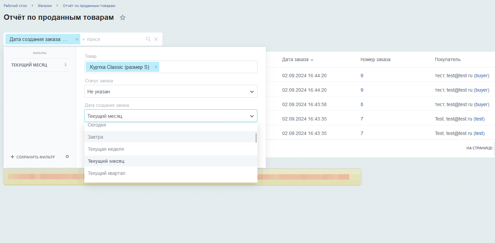495x243 pixels.
Task: Remove 'Куртка Classic (размер S)' product tag
Action: [156, 67]
